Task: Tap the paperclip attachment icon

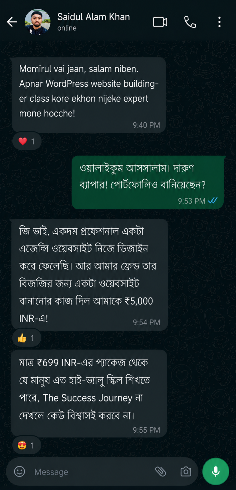Action: [x=161, y=472]
